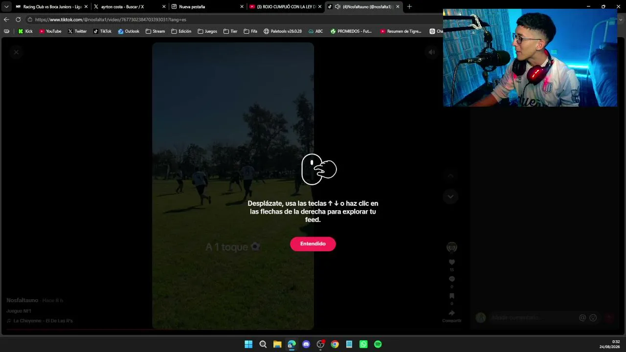Close the Nueva pestaña tab

(x=242, y=7)
